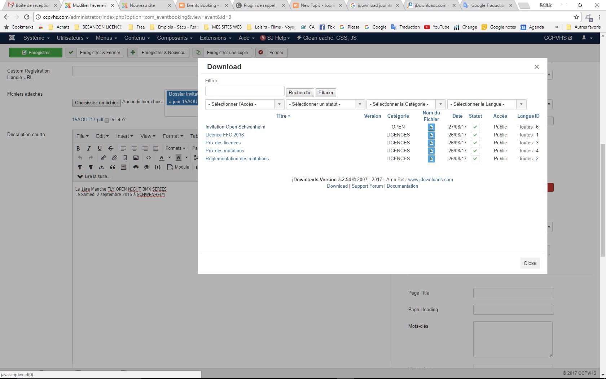Click file icon in Prix des mutations row

(431, 151)
